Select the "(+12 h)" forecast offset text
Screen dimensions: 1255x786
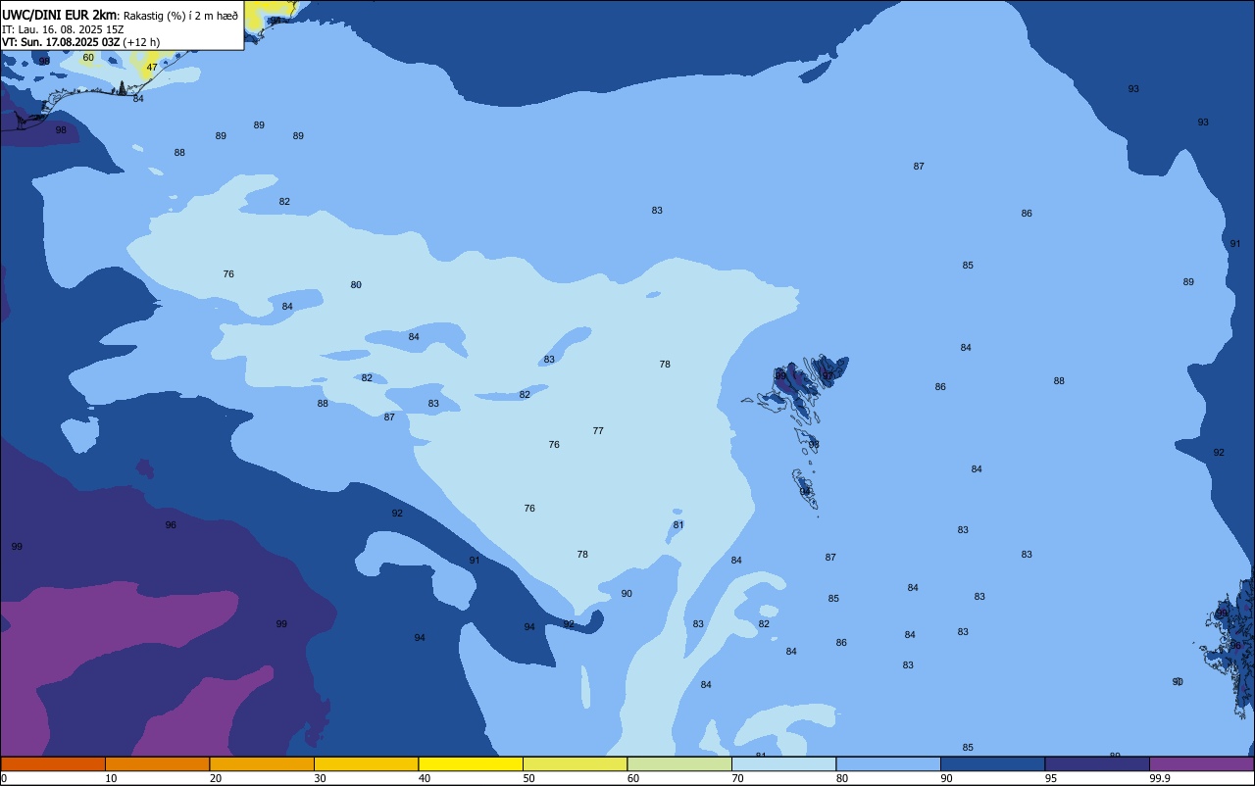click(142, 42)
